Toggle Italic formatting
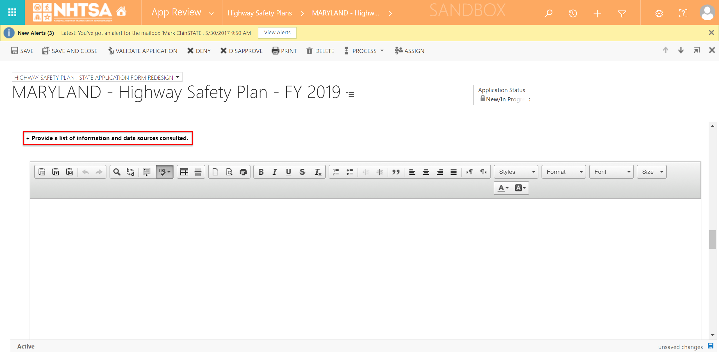719x353 pixels. (x=275, y=172)
